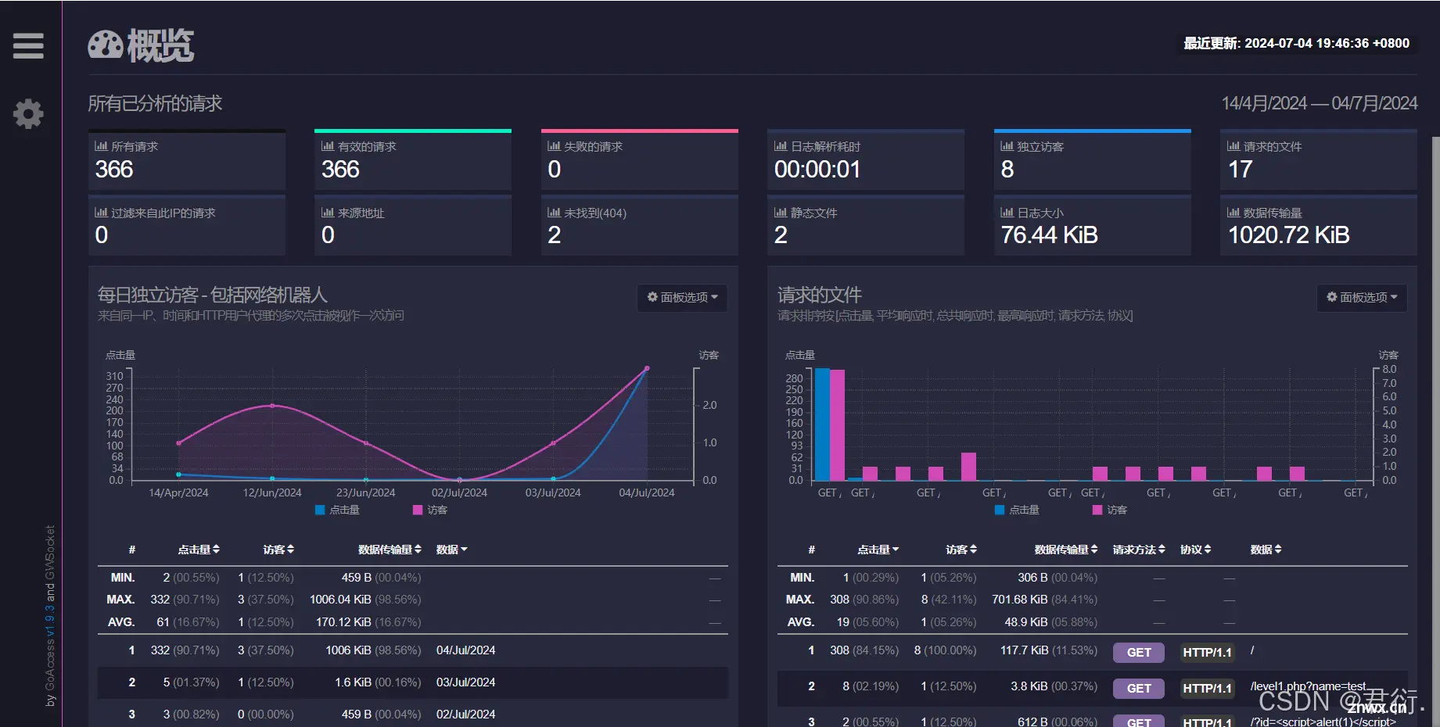1440x727 pixels.
Task: Click chart icon next to 来源地址
Action: [328, 213]
